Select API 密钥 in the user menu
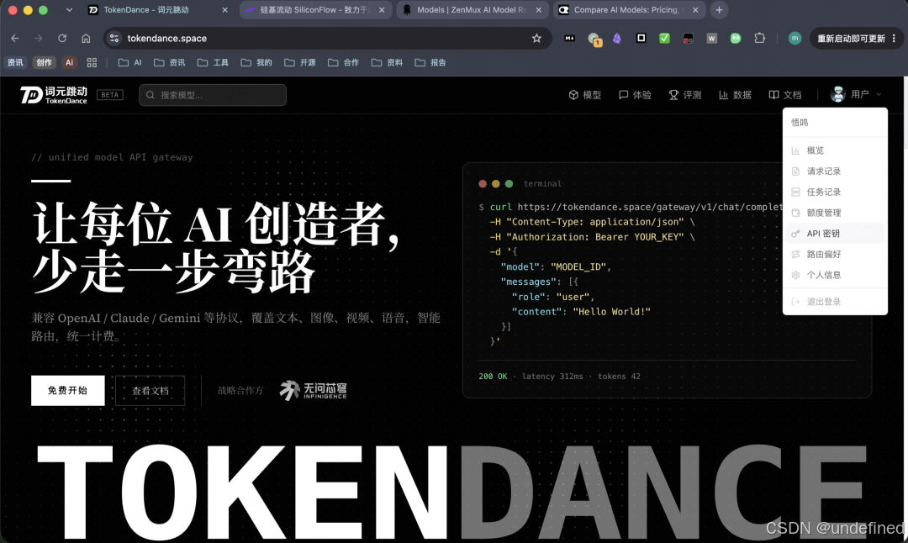The width and height of the screenshot is (908, 543). click(x=835, y=234)
